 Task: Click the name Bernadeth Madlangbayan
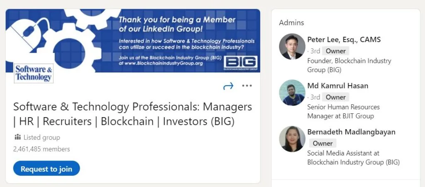pos(351,132)
